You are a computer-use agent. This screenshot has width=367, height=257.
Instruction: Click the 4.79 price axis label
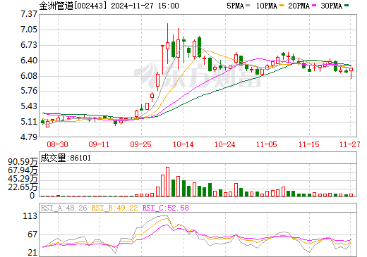point(29,137)
